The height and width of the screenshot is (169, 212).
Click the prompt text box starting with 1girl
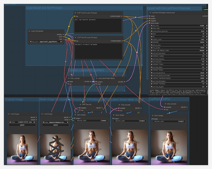(x=98, y=25)
